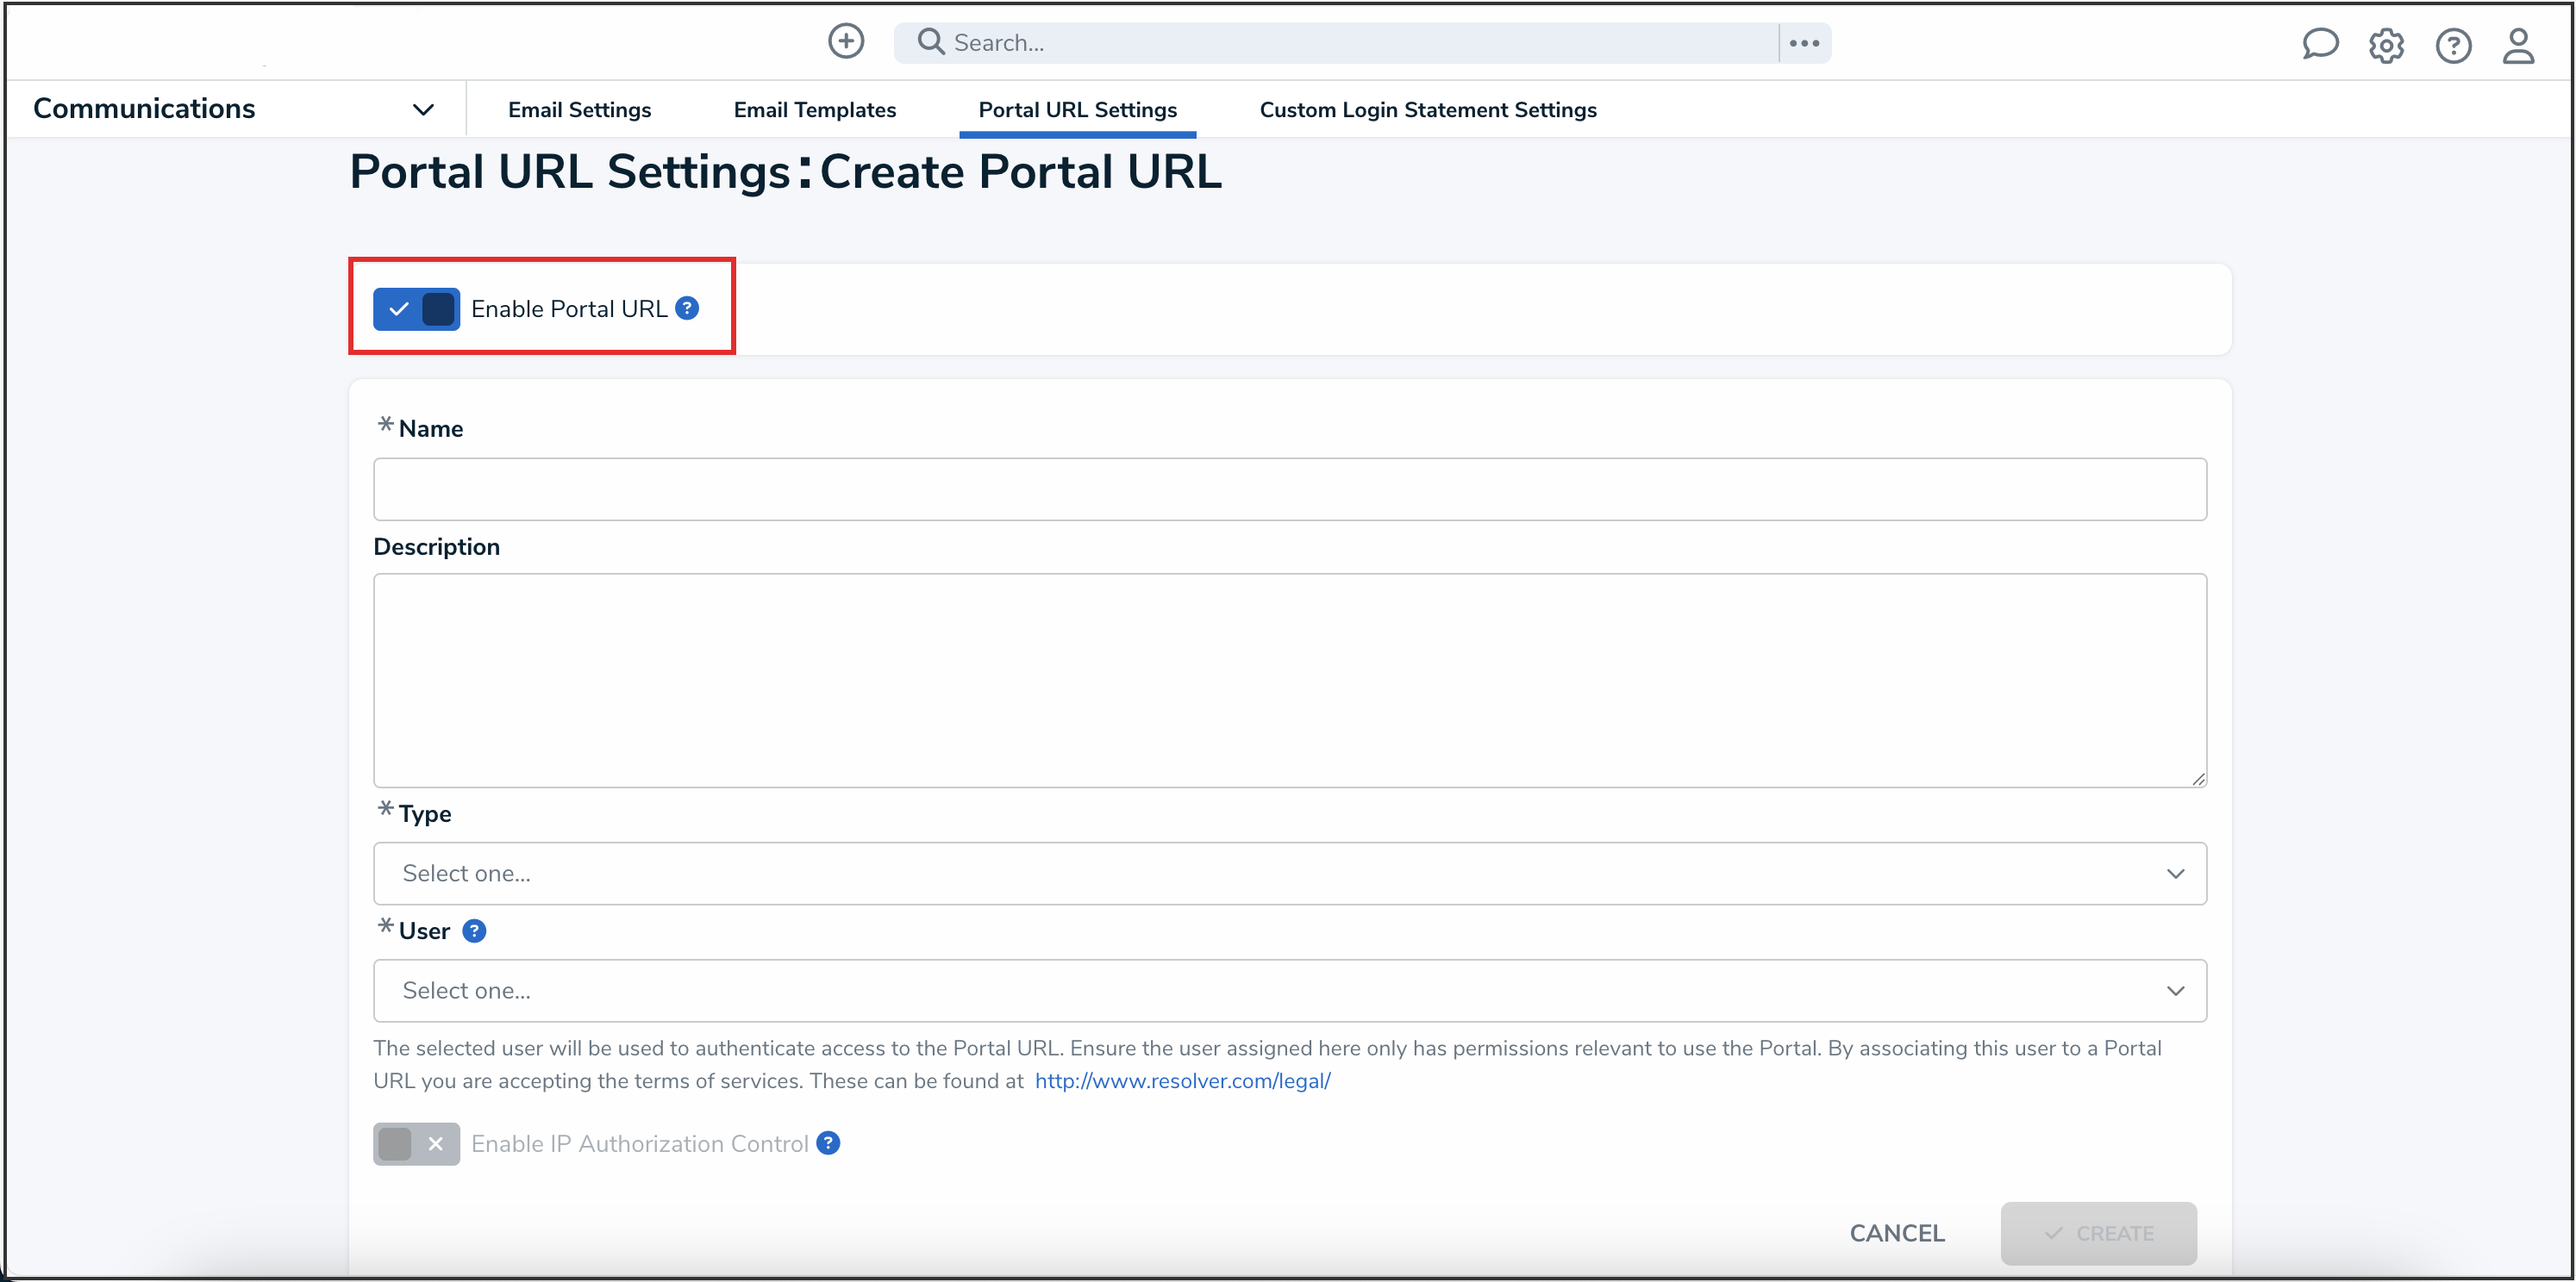
Task: Switch to the Email Templates tab
Action: pos(814,110)
